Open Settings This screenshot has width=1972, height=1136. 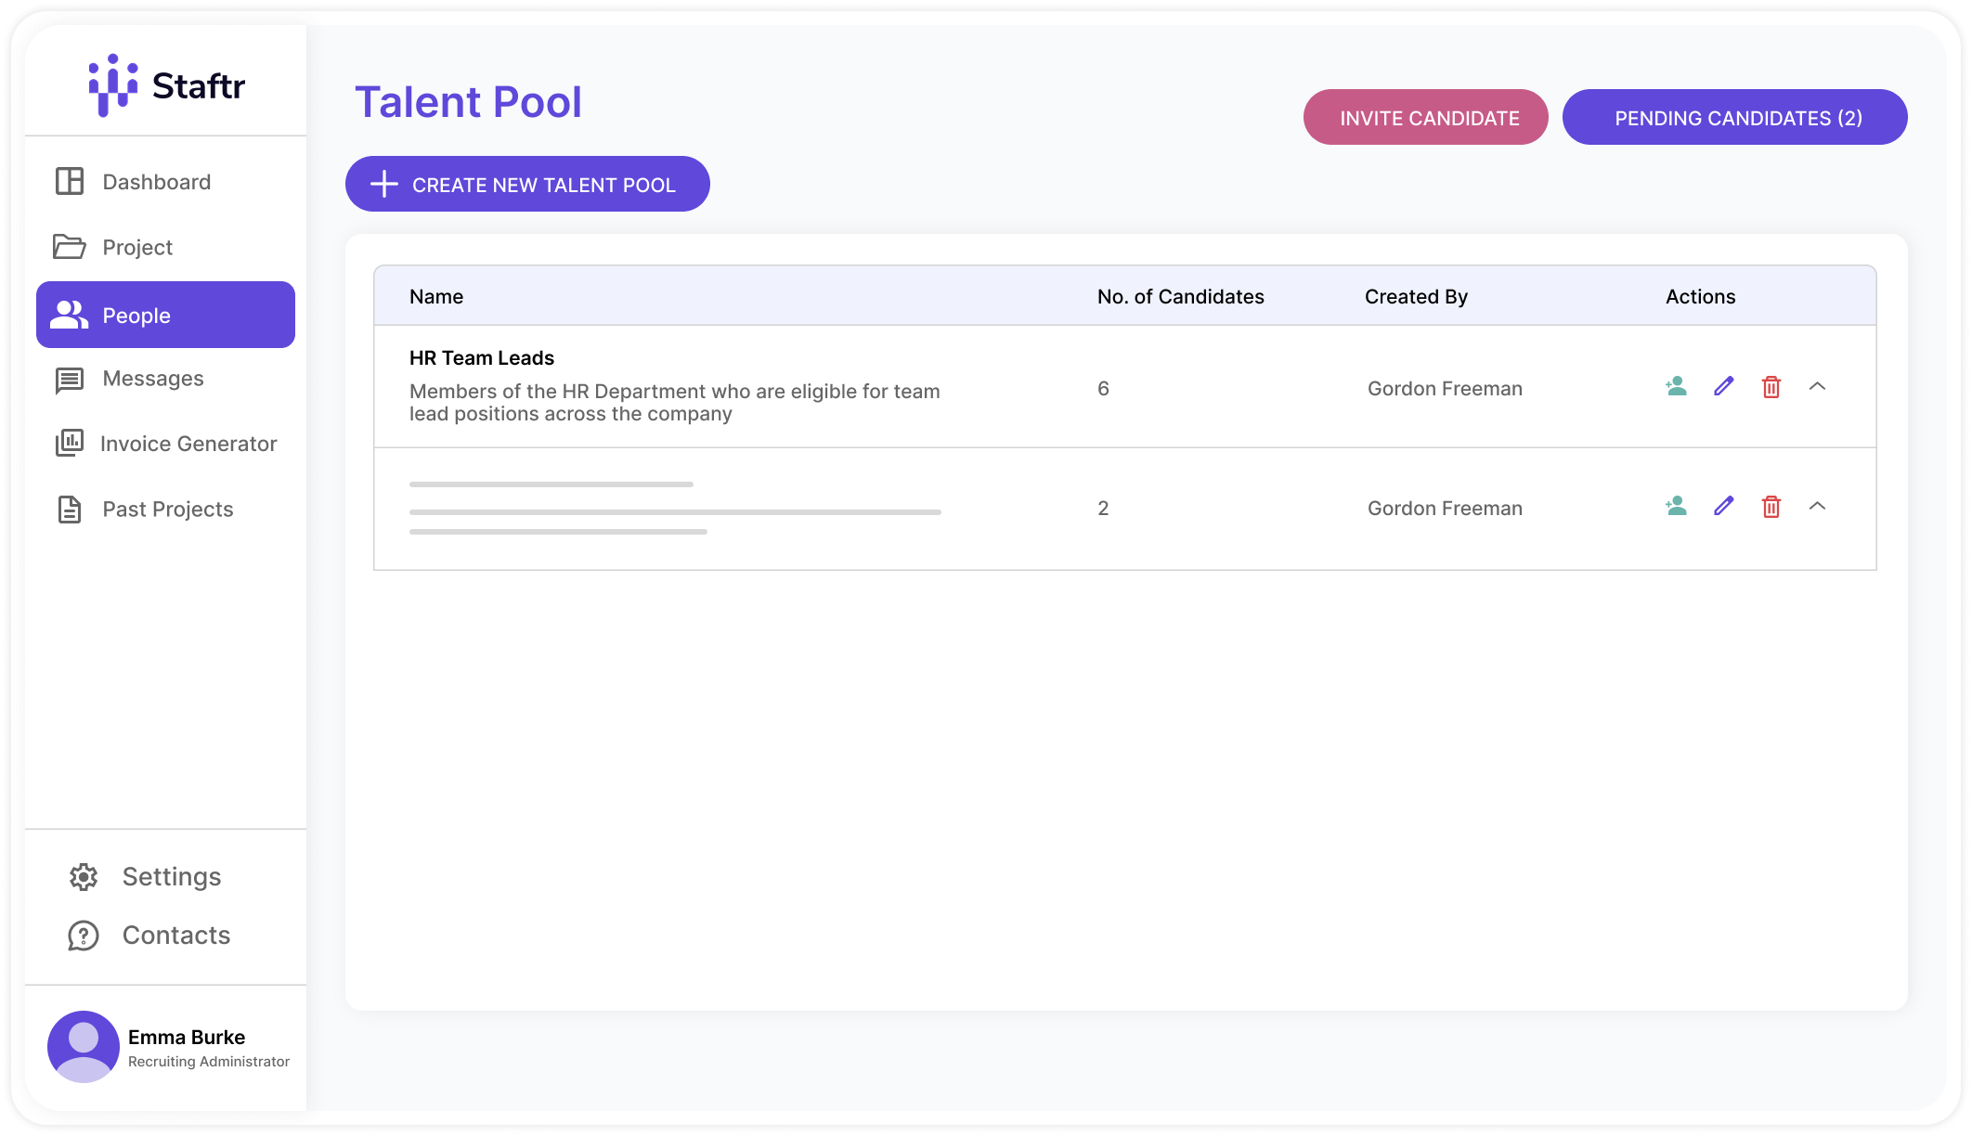point(171,877)
